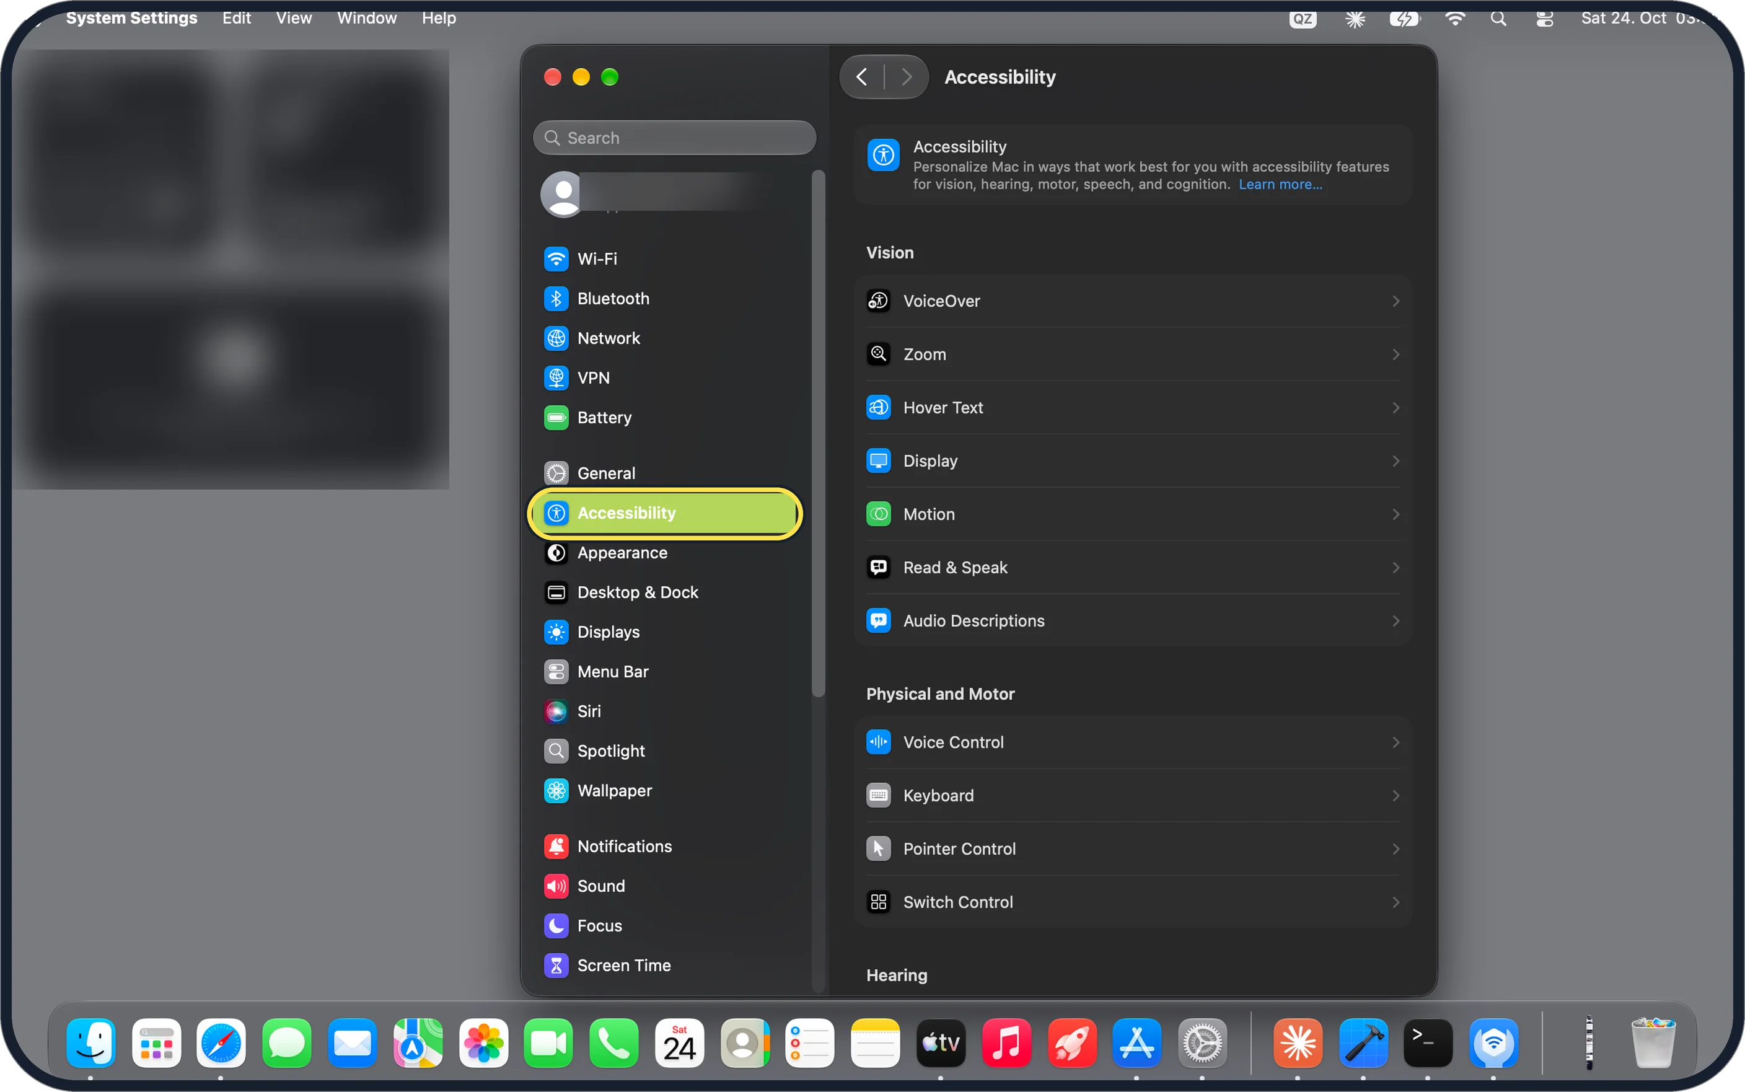
Task: Open the Edit menu
Action: point(236,18)
